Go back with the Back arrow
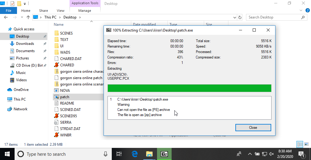This screenshot has width=311, height=160. (x=6, y=17)
